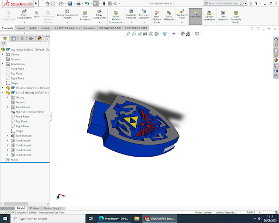Click the Apply Scene icon

188,34
